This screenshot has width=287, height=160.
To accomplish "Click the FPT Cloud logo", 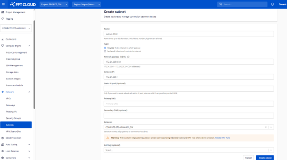I will tap(23, 4).
